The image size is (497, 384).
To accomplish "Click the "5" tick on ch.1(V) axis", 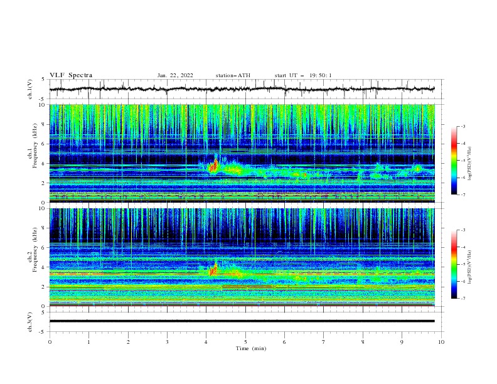I will coord(45,79).
